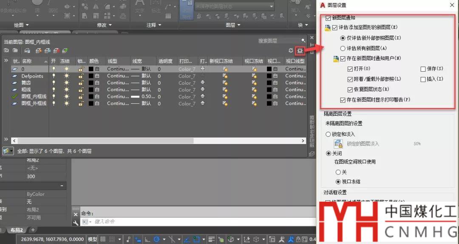Uncheck the 新图层通知 checkbox
Viewport: 459px width, 244px height.
(x=328, y=18)
